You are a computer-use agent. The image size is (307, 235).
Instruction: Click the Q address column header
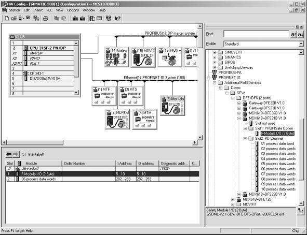(148, 164)
